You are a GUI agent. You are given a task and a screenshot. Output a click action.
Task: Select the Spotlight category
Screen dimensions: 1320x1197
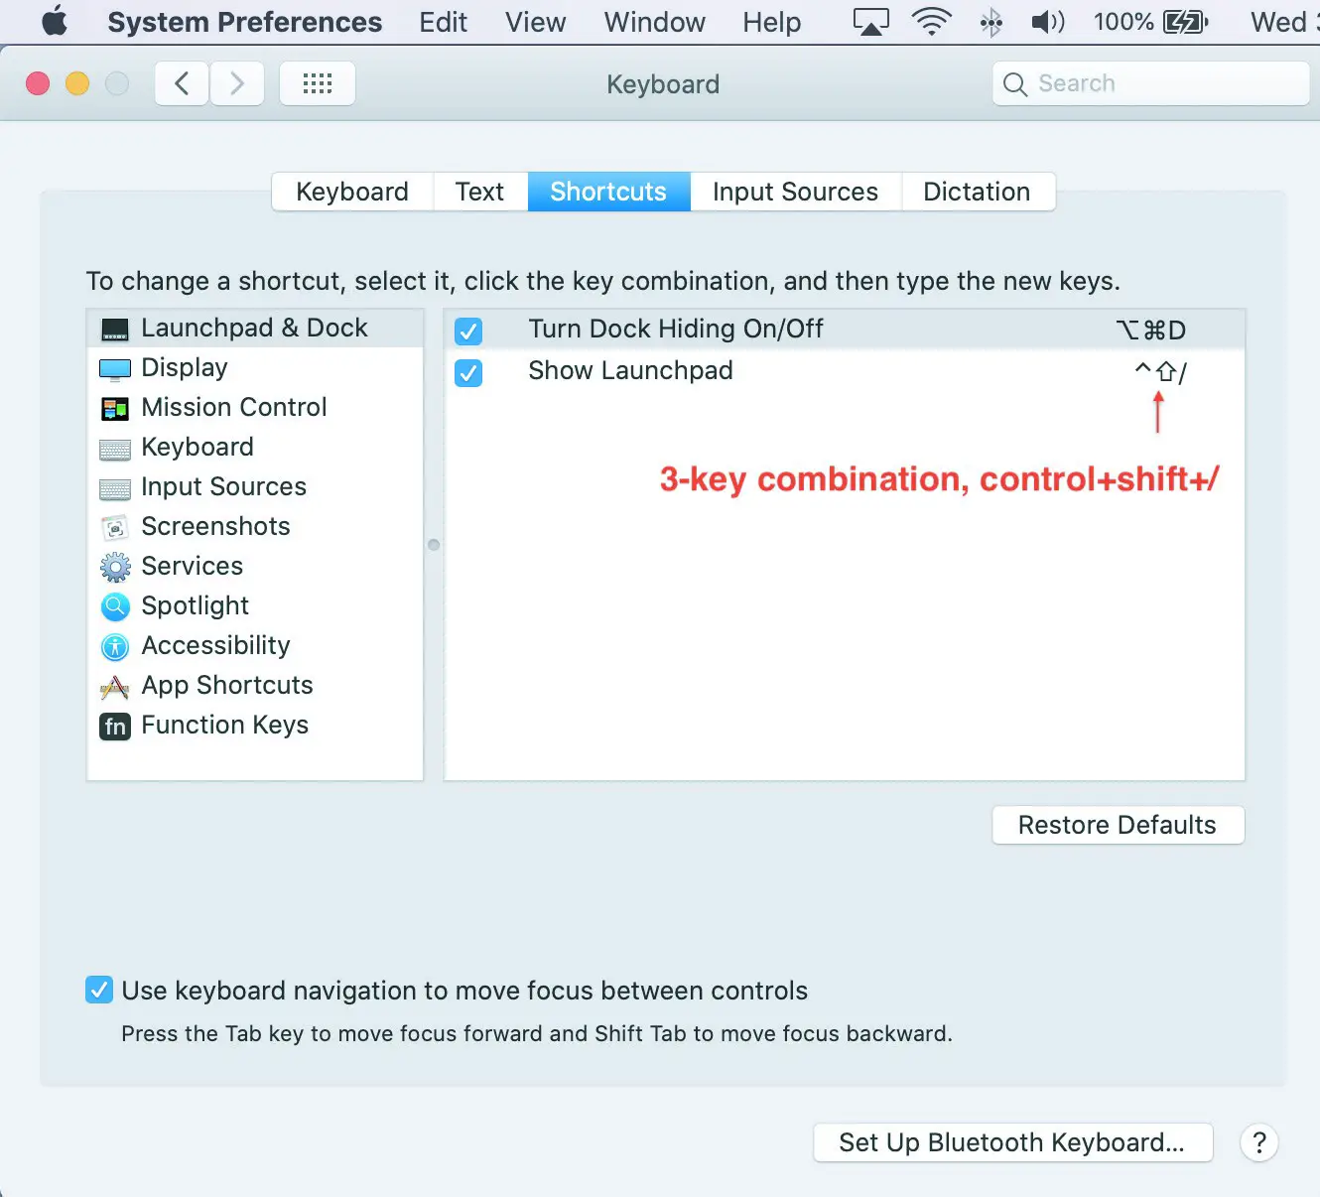(x=256, y=606)
